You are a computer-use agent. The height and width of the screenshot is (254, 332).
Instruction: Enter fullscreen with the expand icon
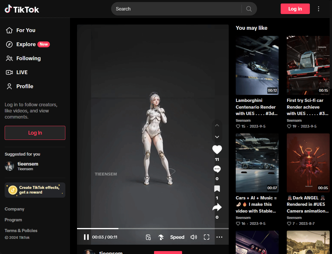click(207, 237)
